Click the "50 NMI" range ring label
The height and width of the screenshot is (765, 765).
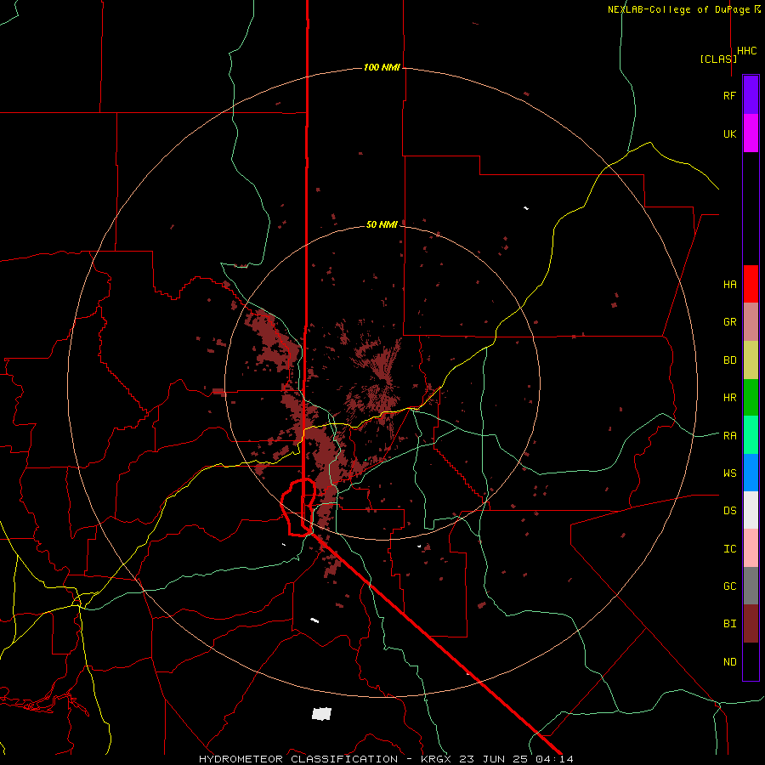tap(382, 224)
